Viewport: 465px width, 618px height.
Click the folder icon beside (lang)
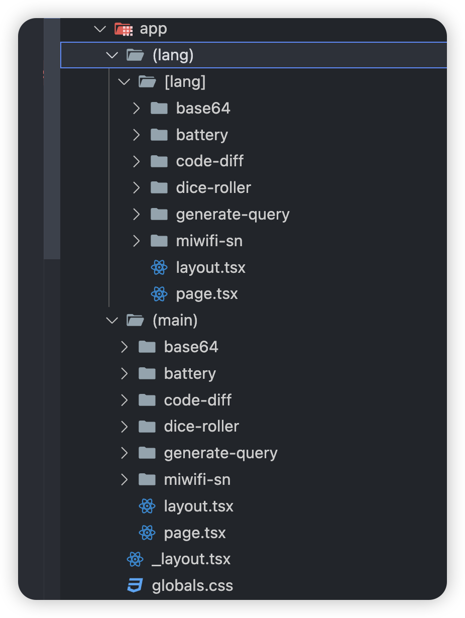click(x=136, y=55)
